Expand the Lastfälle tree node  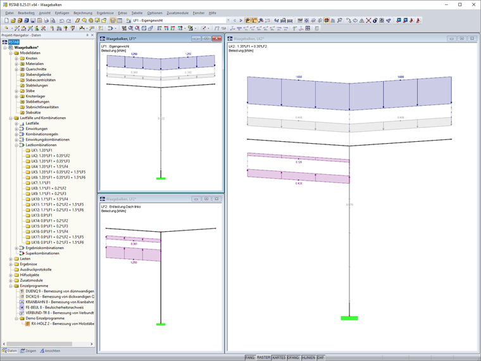tap(16, 123)
